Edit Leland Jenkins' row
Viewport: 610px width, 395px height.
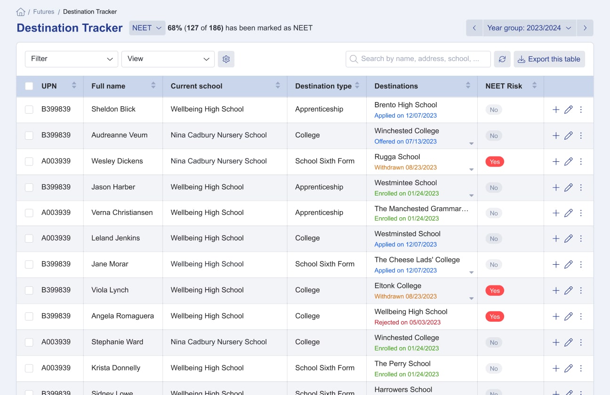click(568, 238)
